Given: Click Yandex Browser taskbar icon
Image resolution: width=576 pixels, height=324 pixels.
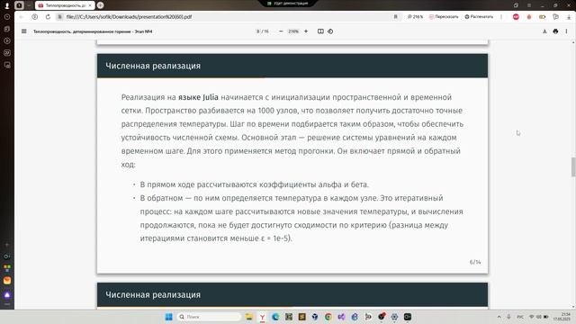Looking at the screenshot, I should (262, 317).
